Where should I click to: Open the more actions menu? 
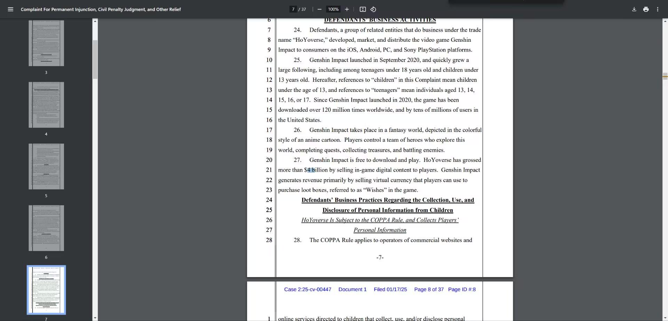[x=658, y=9]
